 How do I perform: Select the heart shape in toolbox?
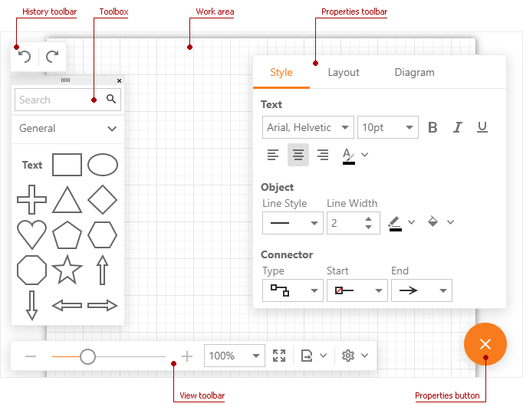[31, 235]
